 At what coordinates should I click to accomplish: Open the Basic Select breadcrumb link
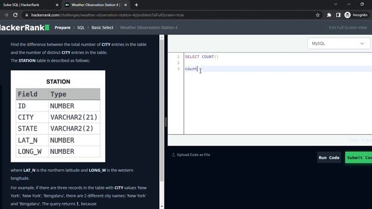[x=102, y=27]
